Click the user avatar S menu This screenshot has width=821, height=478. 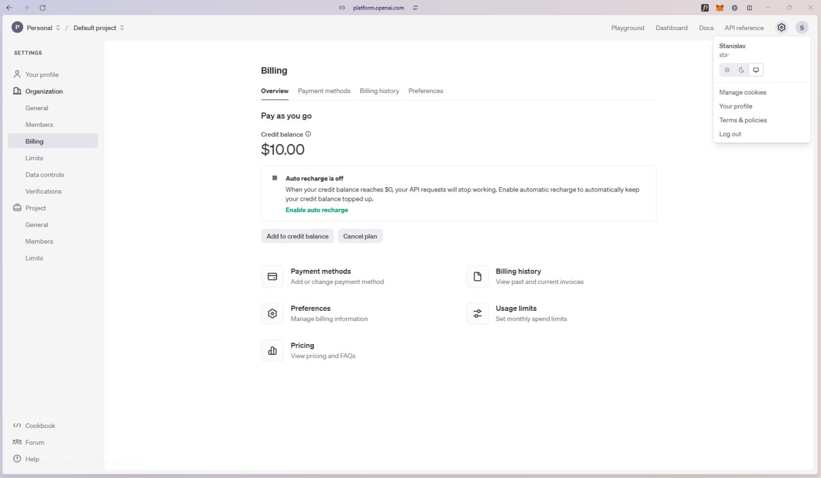coord(802,28)
